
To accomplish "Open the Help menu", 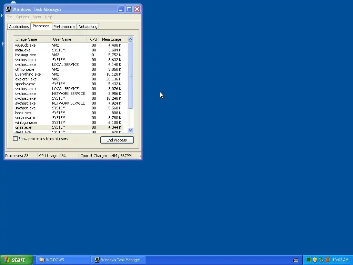I will coord(48,17).
